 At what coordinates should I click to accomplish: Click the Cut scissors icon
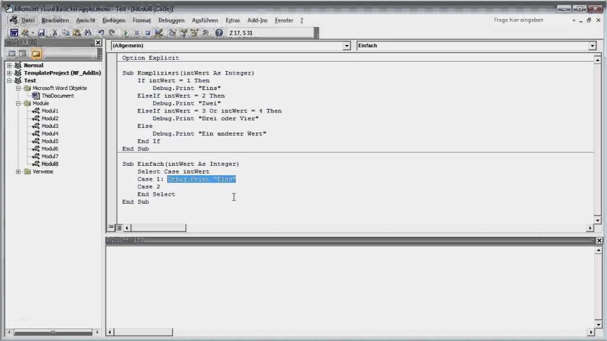pyautogui.click(x=55, y=33)
